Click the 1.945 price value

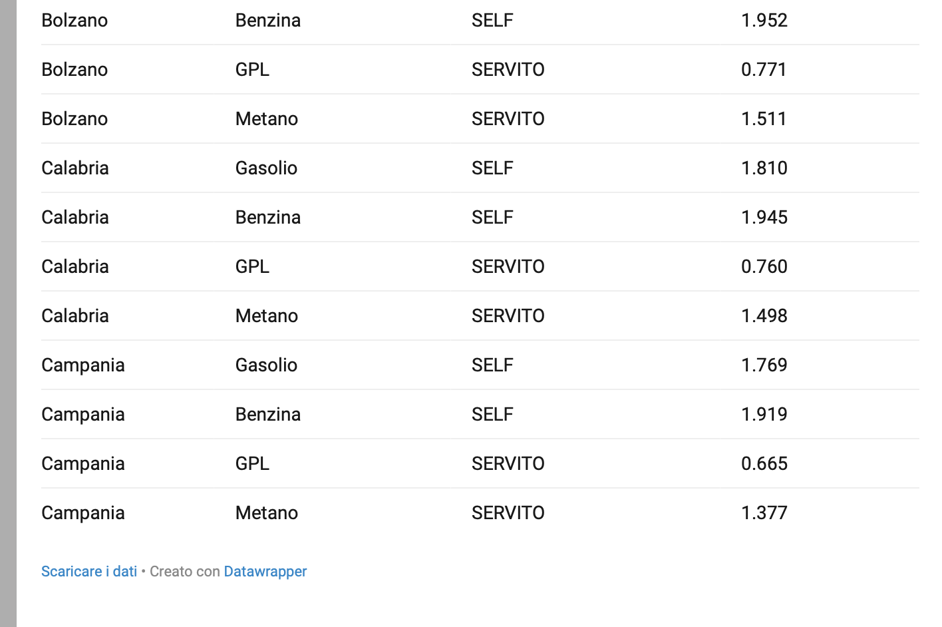764,217
